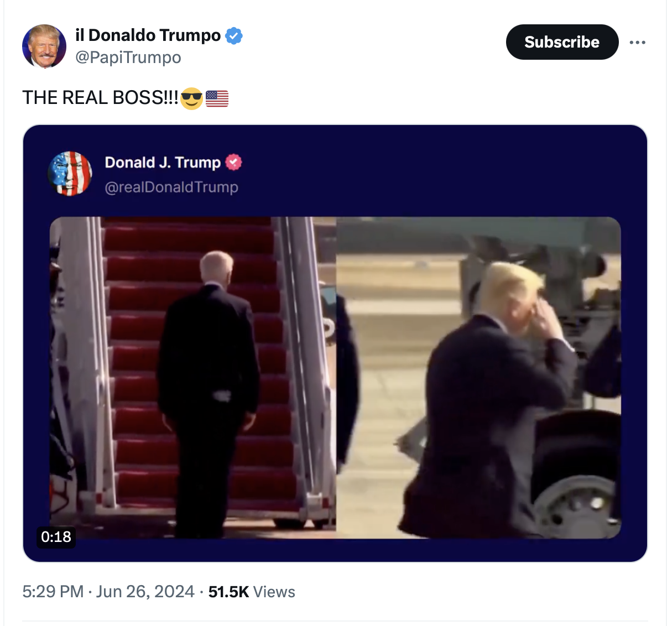Open the three-dot more options menu

[x=637, y=43]
